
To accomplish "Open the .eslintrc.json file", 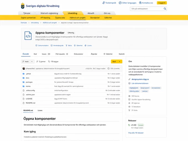I will [30, 95].
